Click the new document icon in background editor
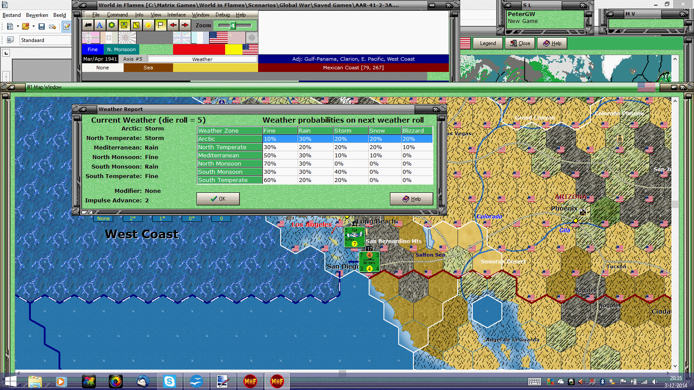This screenshot has width=694, height=390. [x=10, y=26]
